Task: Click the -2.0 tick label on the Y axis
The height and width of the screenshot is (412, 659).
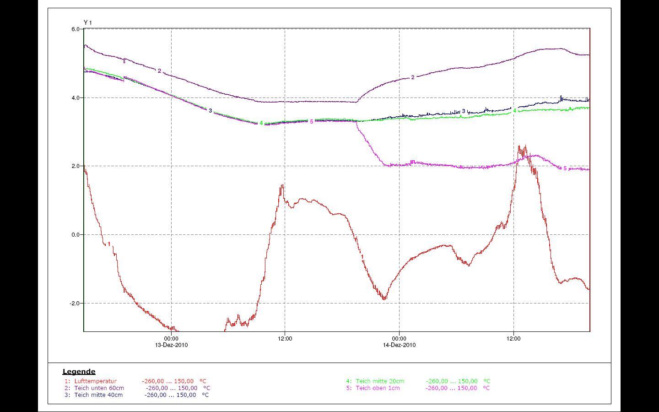Action: click(x=74, y=304)
